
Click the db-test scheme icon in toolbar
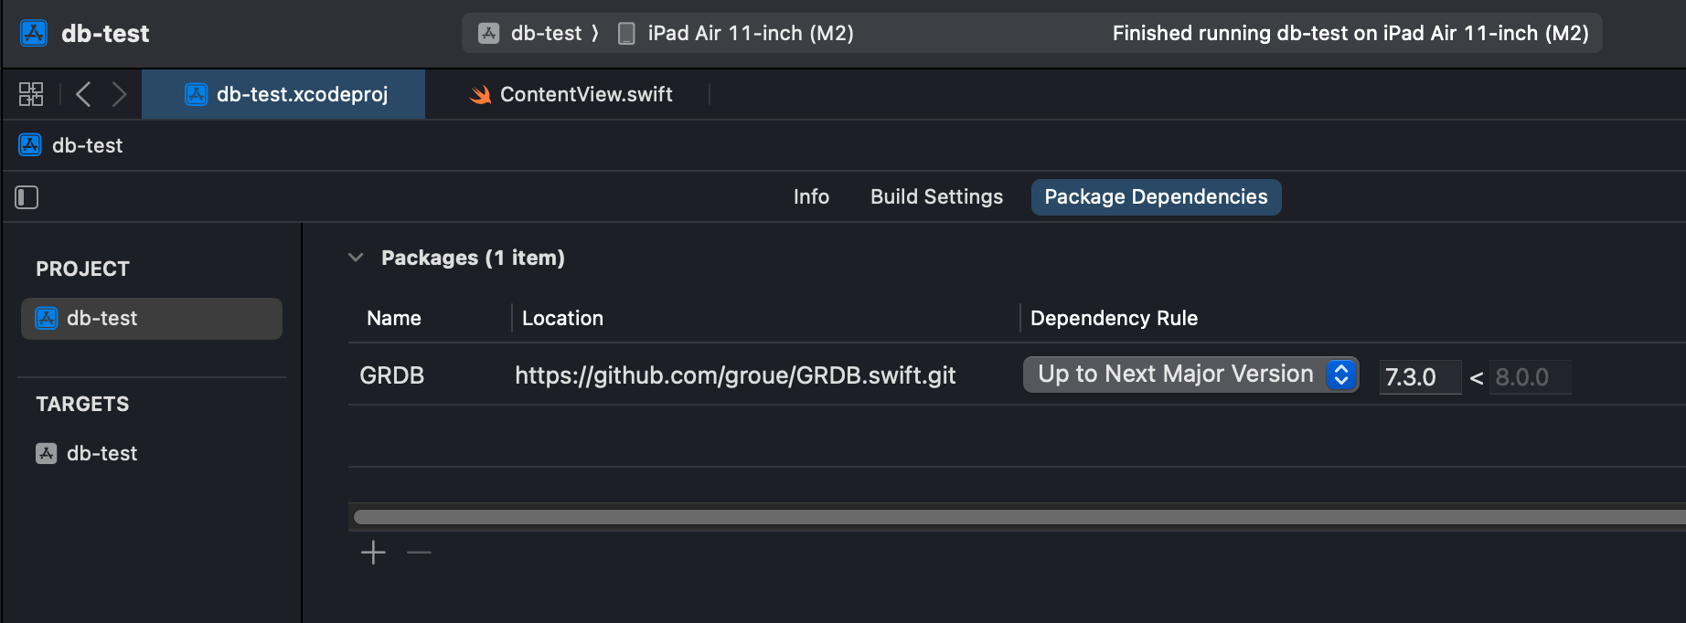(489, 34)
